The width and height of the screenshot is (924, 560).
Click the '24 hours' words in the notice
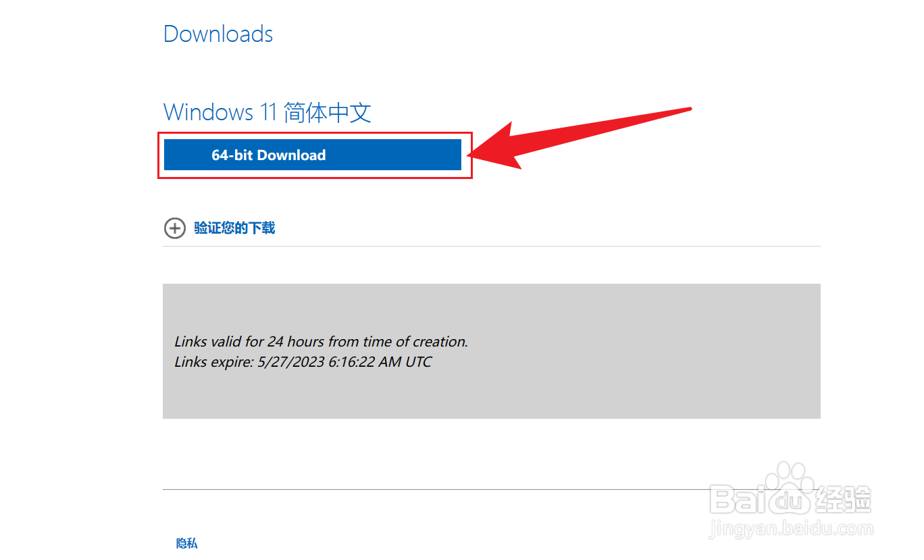click(x=296, y=341)
